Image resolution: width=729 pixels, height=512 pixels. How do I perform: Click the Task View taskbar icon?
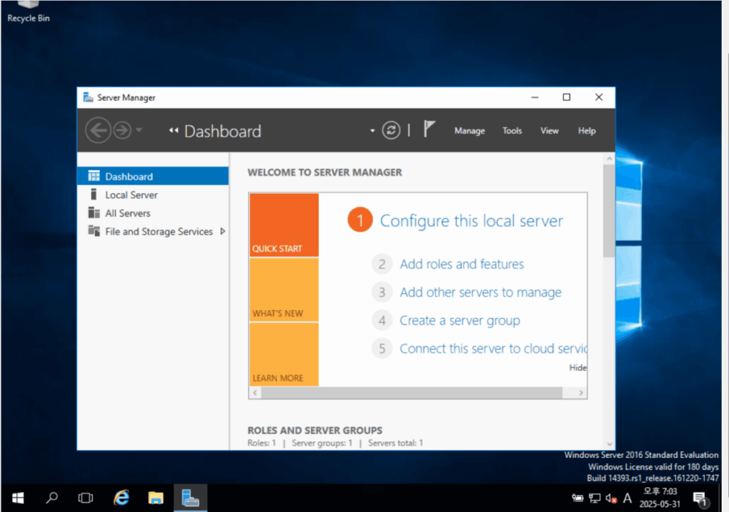tap(85, 498)
